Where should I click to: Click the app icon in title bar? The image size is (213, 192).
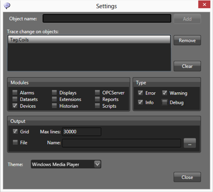click(8, 5)
